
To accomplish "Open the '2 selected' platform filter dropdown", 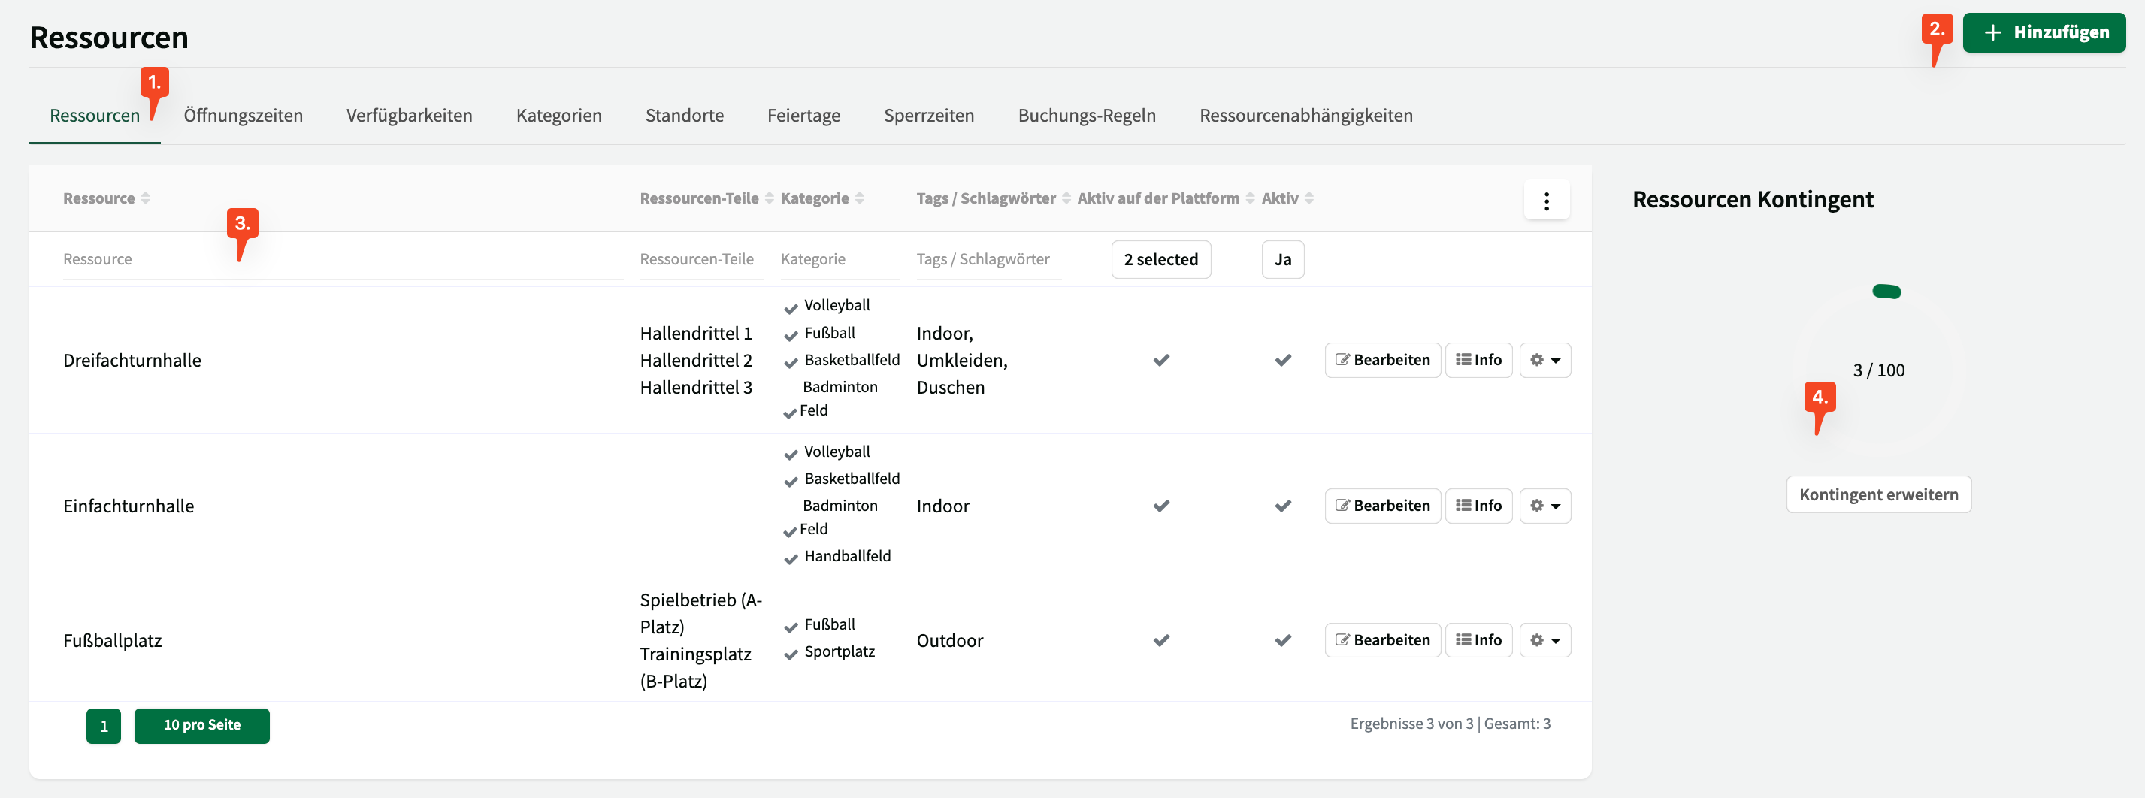I will [1160, 260].
